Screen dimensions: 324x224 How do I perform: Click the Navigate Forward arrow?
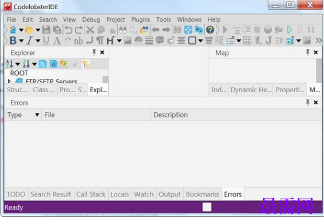pos(166,30)
